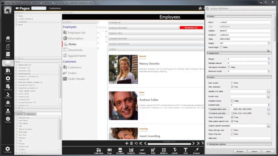
Task: Go to last record icon
Action: [x=198, y=143]
